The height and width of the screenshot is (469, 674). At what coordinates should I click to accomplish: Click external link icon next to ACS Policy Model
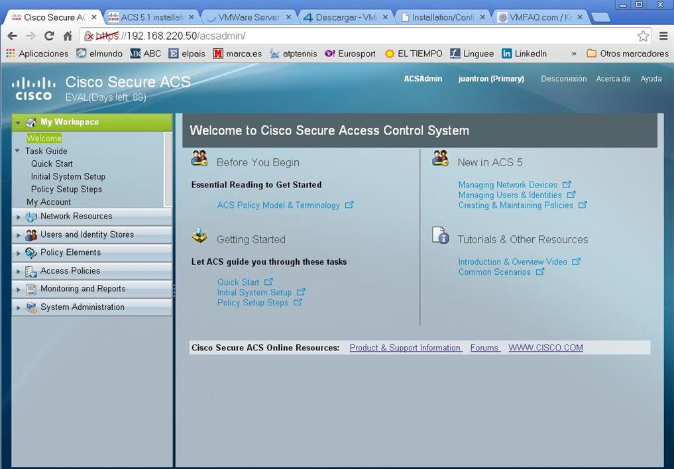pyautogui.click(x=349, y=205)
